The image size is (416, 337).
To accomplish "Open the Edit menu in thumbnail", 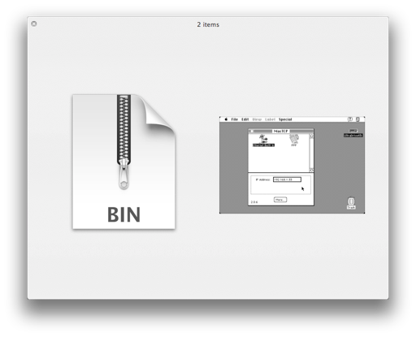I will (x=245, y=119).
